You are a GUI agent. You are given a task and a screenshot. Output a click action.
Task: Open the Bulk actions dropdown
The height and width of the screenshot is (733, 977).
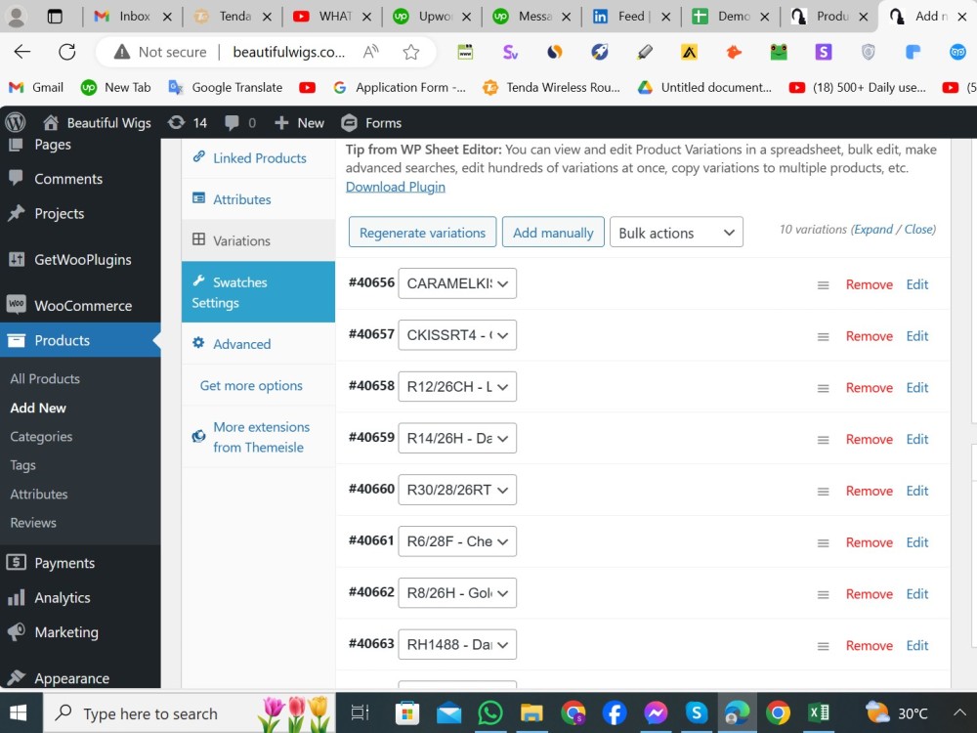676,233
